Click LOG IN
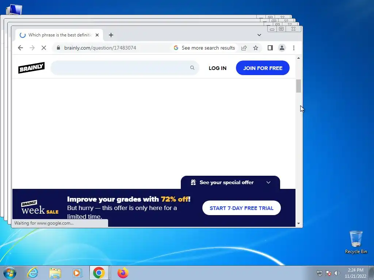Screen dimensions: 374x280 (x=218, y=68)
